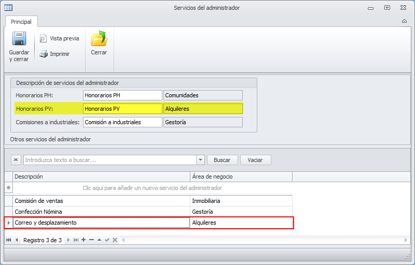Collapse the ribbon with chevron arrow
This screenshot has height=265, width=415.
[404, 21]
